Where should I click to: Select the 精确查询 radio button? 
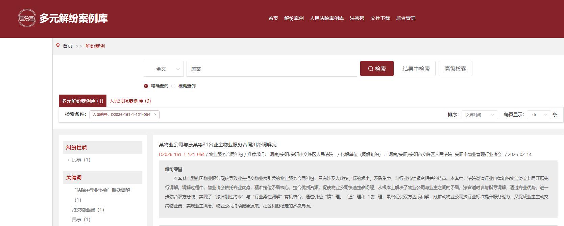[146, 86]
